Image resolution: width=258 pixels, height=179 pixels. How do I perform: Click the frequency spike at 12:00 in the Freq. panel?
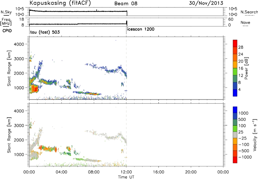pyautogui.click(x=127, y=23)
